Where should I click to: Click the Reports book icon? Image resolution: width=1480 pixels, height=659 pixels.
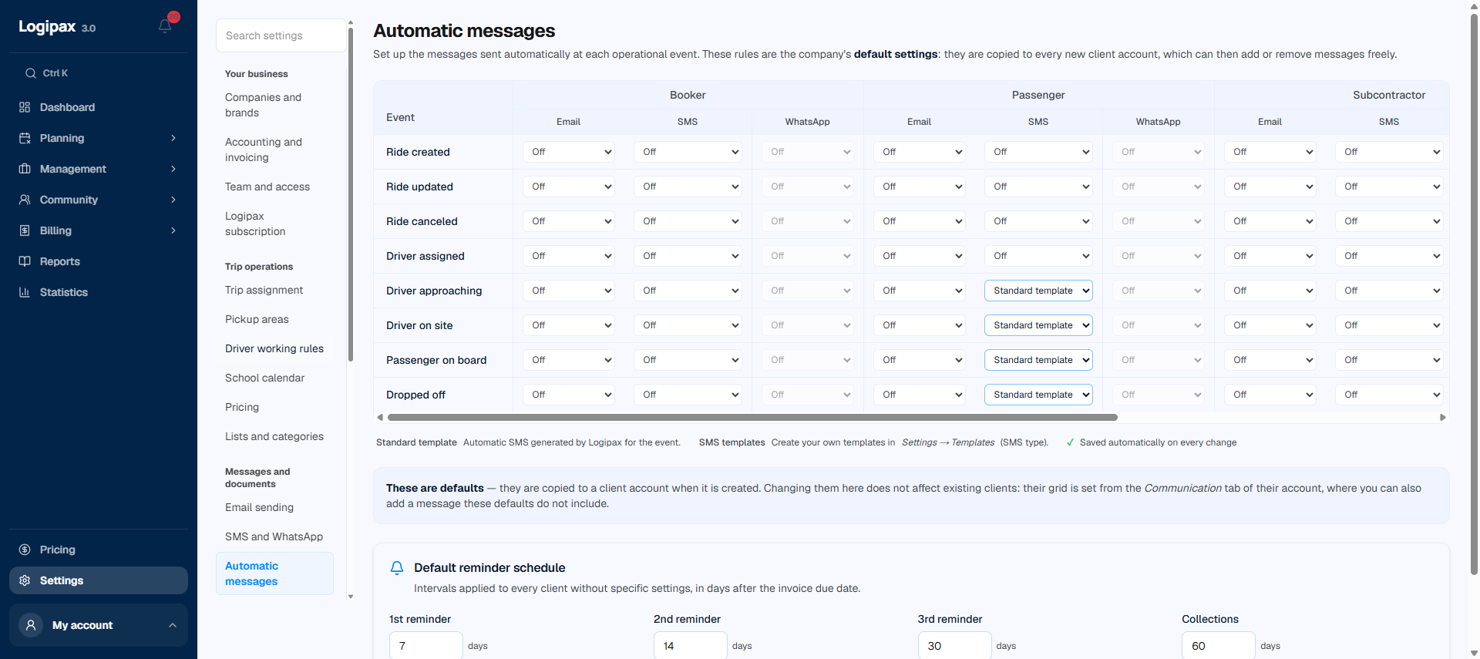pos(25,261)
